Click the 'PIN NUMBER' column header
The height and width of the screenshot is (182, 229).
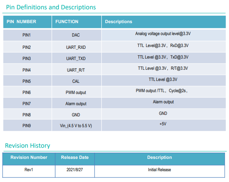point(21,22)
